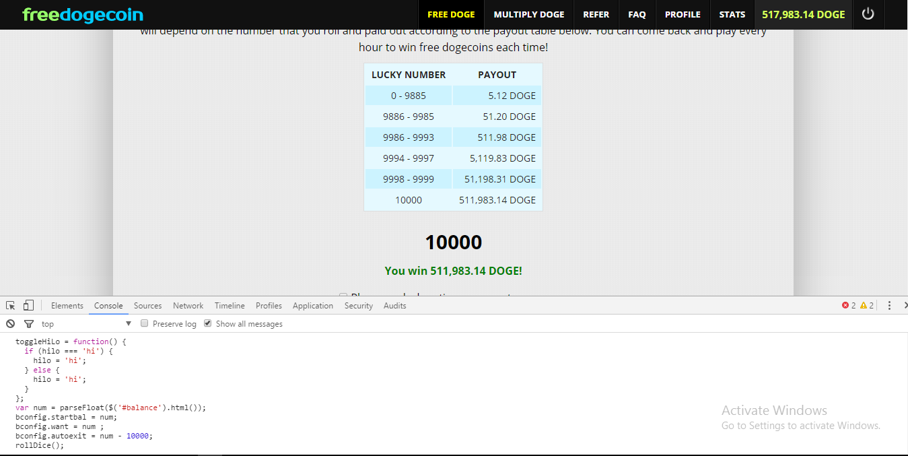Open the FAQ page
This screenshot has width=908, height=456.
point(637,14)
